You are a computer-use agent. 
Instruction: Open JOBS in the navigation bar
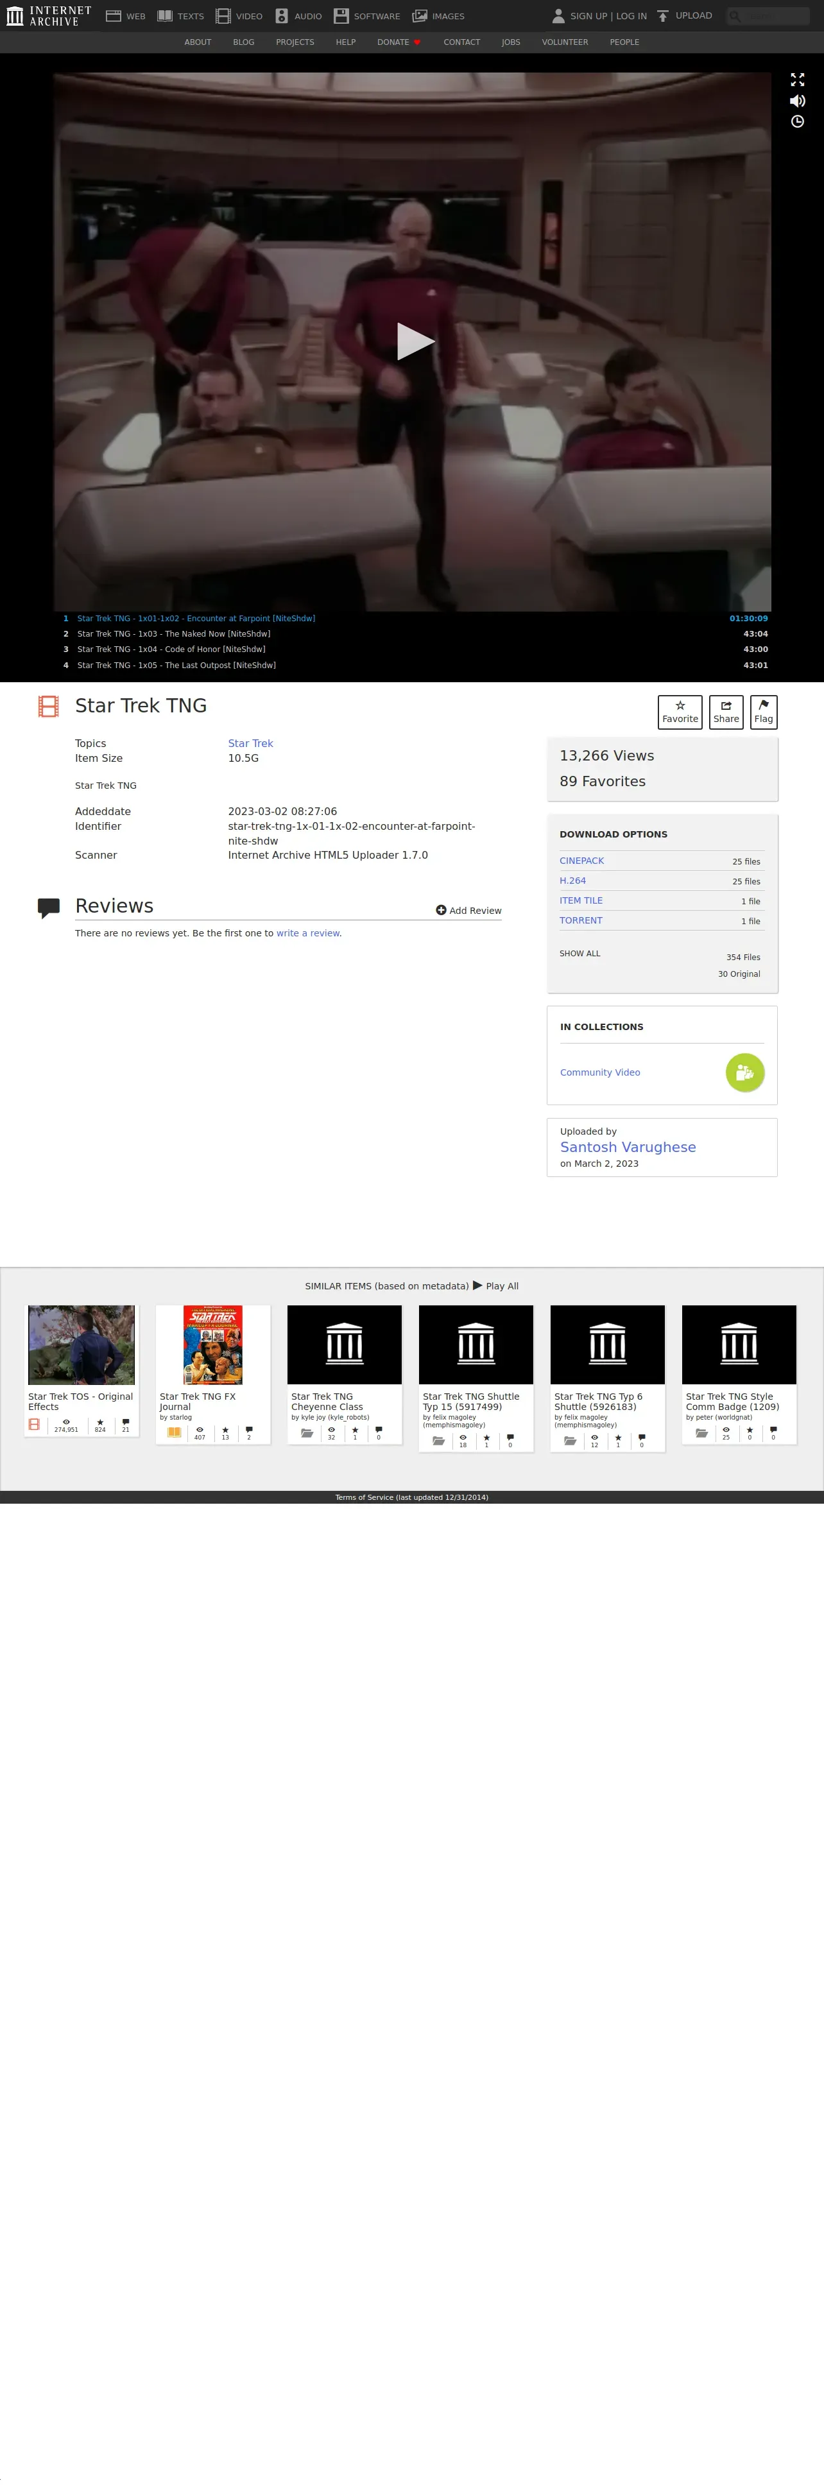coord(511,42)
